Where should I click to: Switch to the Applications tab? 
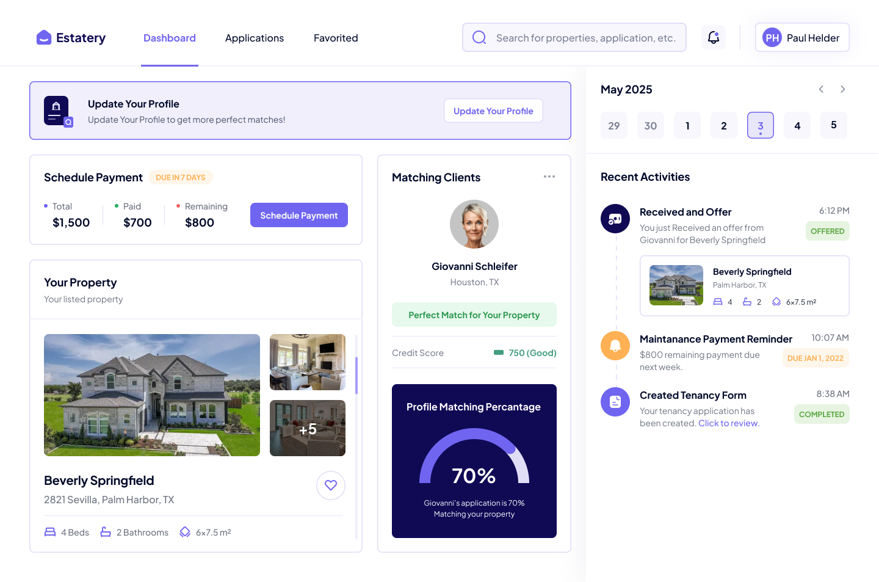(255, 38)
